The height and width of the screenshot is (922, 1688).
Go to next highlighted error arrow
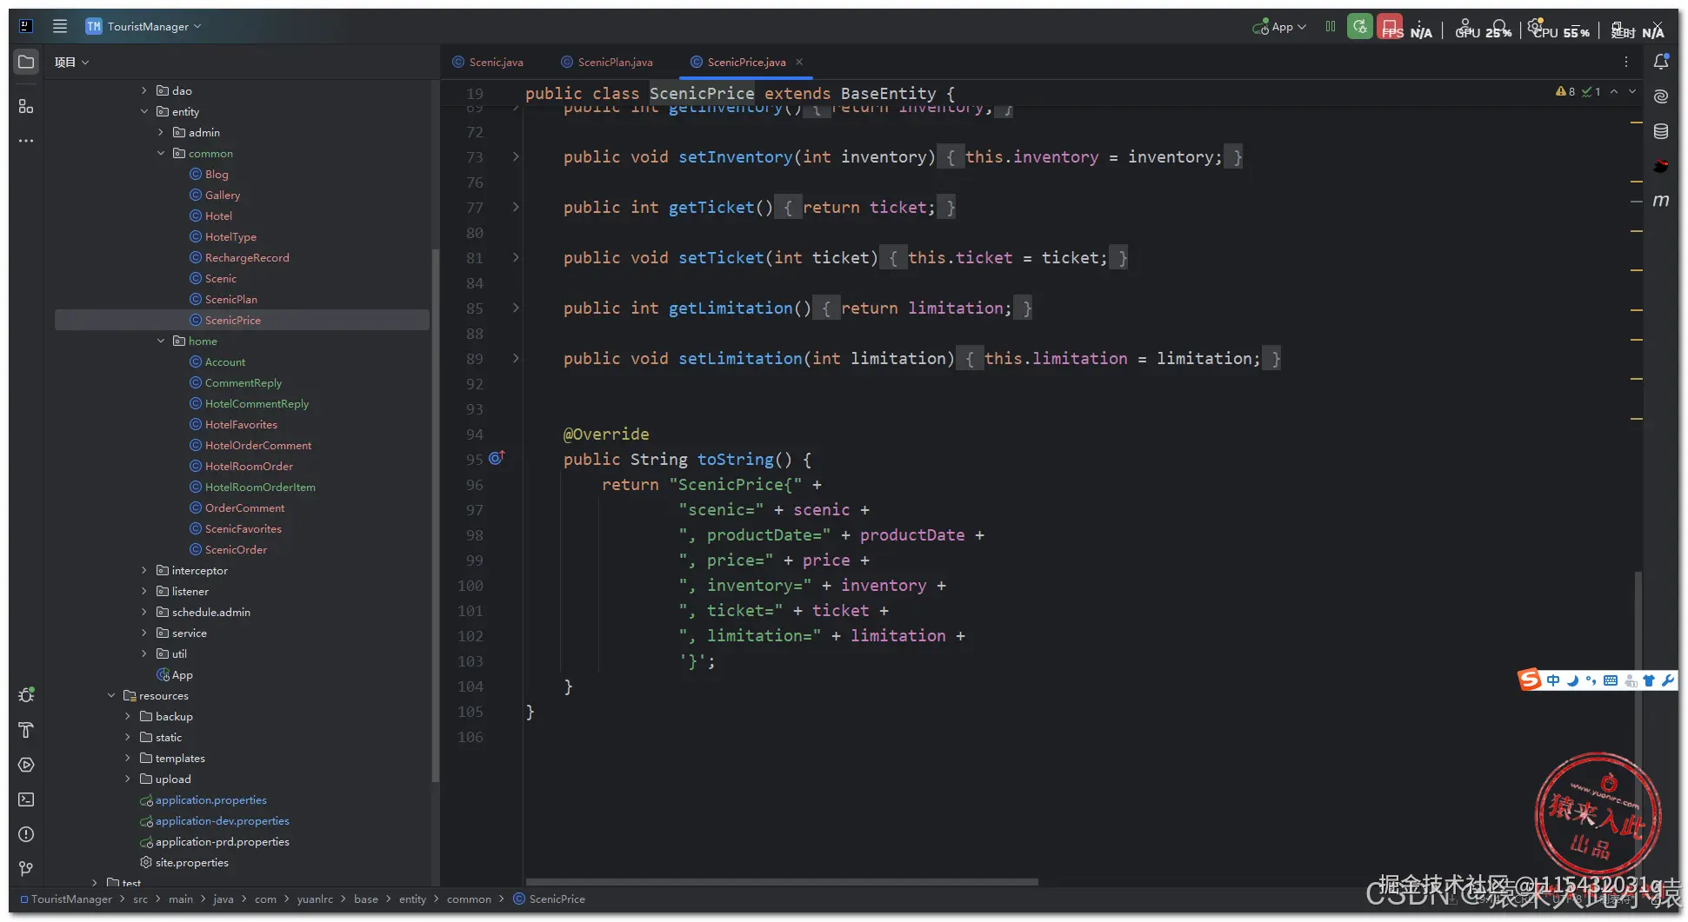(1632, 91)
